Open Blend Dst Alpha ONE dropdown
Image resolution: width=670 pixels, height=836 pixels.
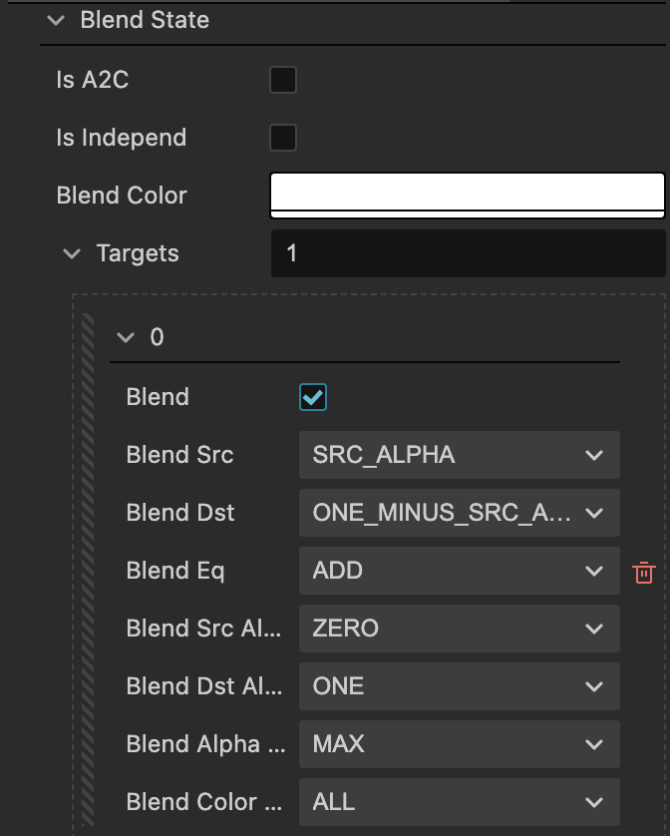pyautogui.click(x=459, y=686)
